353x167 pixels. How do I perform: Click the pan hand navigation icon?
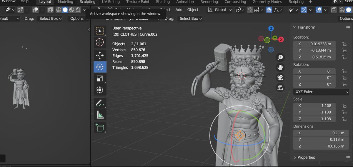pyautogui.click(x=280, y=67)
